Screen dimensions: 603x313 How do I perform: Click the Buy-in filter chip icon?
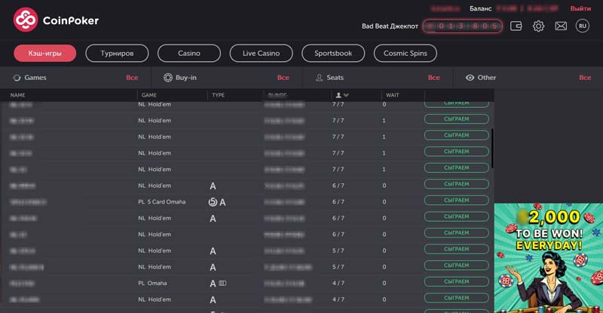pos(167,78)
